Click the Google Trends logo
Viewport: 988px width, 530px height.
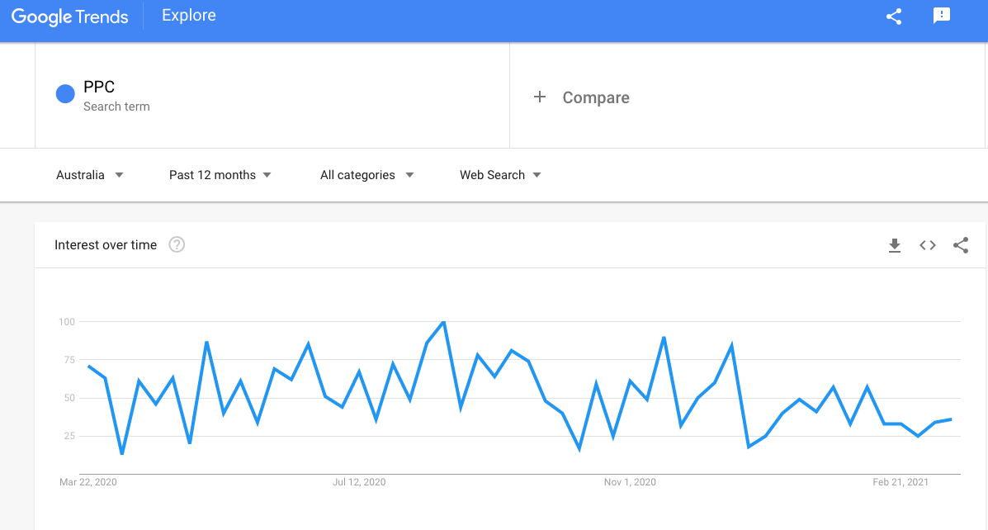click(x=70, y=17)
